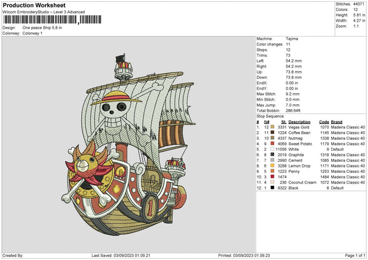Click the Sweet Potato color swatch
The height and width of the screenshot is (260, 368).
point(272,143)
